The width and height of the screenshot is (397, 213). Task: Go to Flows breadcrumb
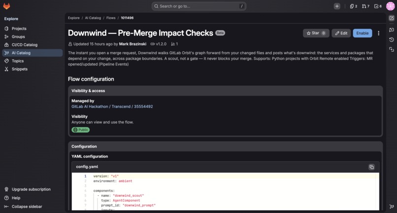click(x=111, y=18)
